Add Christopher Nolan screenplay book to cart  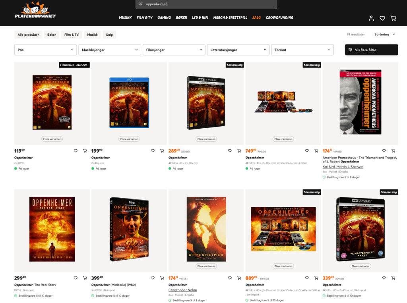(239, 278)
